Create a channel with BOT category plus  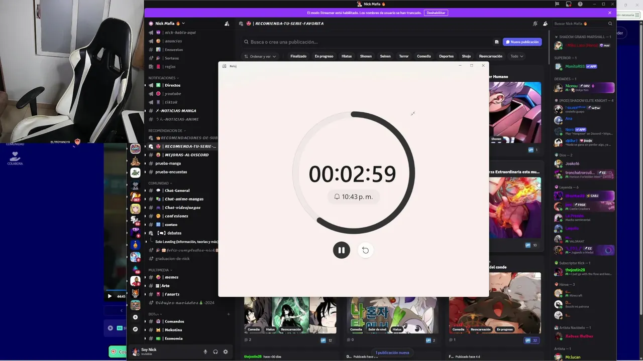pyautogui.click(x=229, y=314)
